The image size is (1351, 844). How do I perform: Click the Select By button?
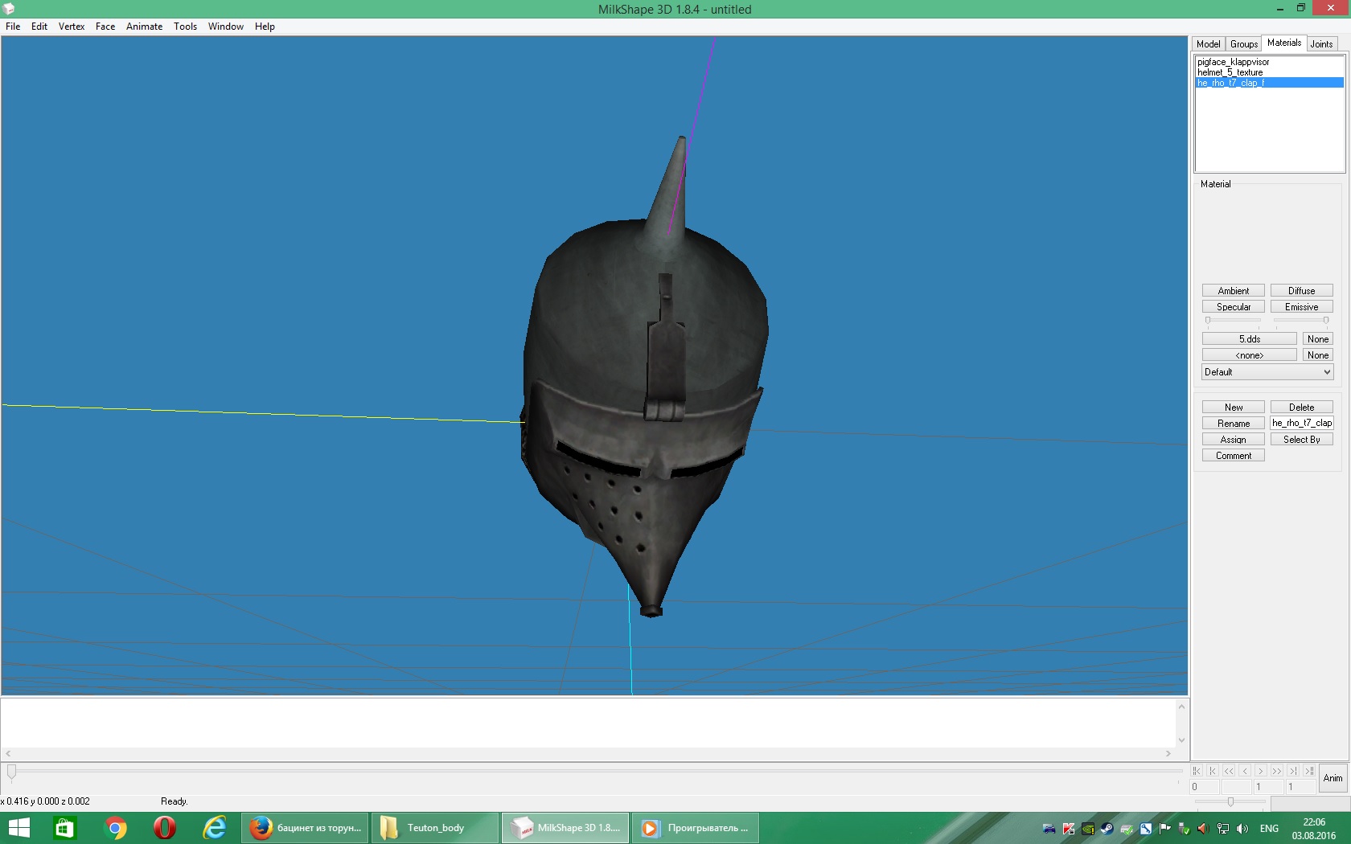point(1302,440)
